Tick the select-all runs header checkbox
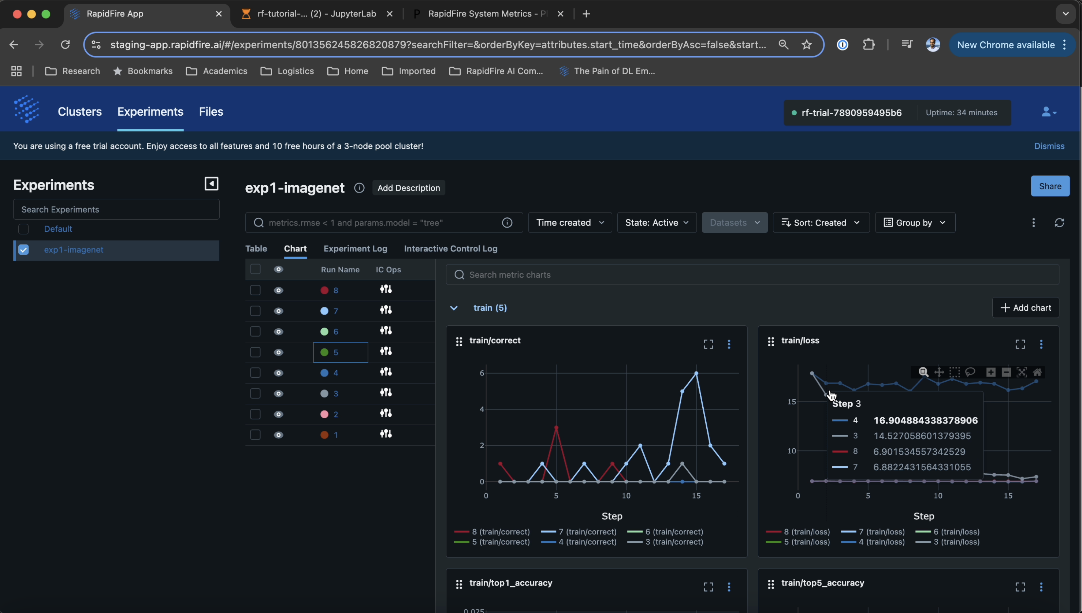Image resolution: width=1082 pixels, height=613 pixels. coord(255,269)
